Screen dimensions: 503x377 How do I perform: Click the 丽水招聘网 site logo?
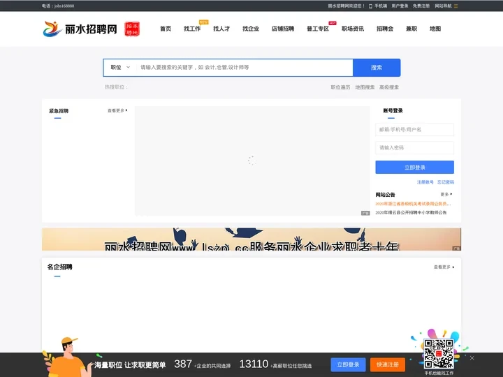pyautogui.click(x=80, y=29)
